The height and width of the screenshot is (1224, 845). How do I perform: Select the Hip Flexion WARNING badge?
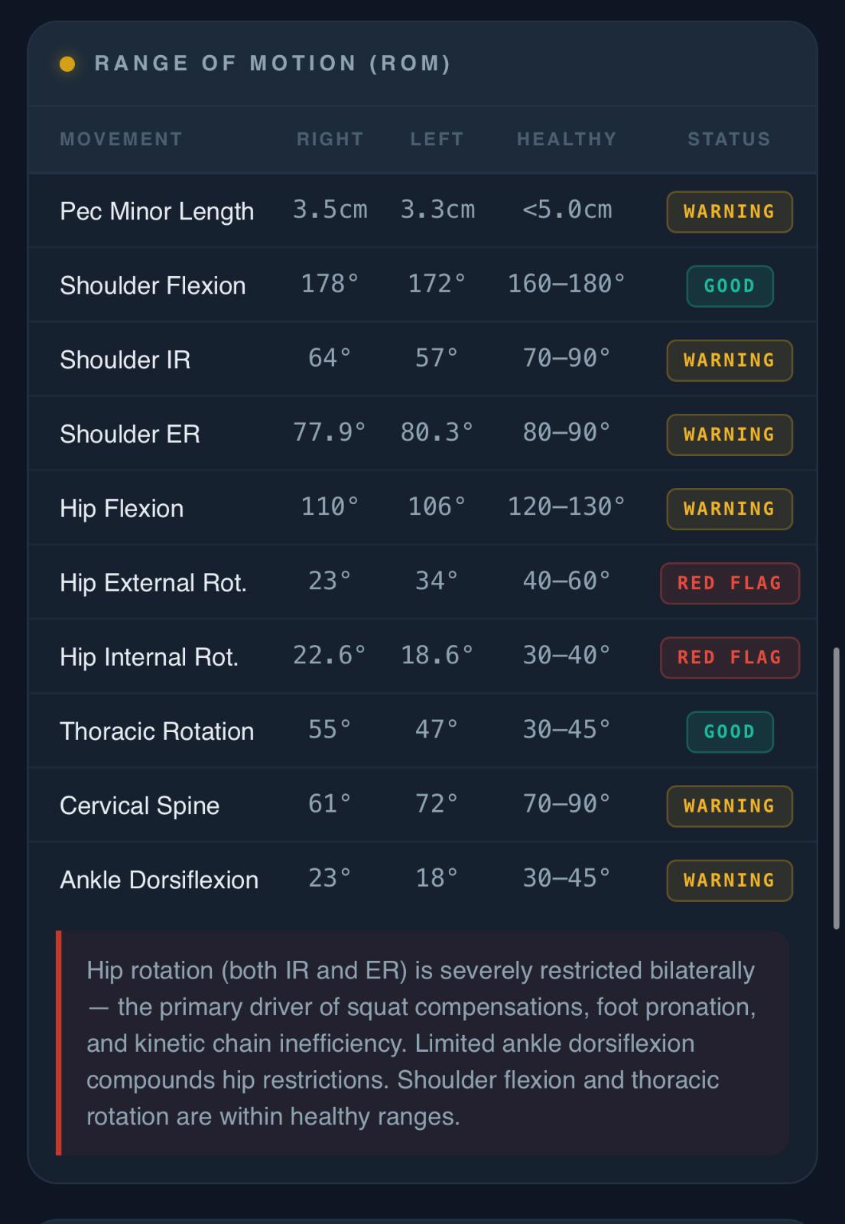(x=730, y=509)
